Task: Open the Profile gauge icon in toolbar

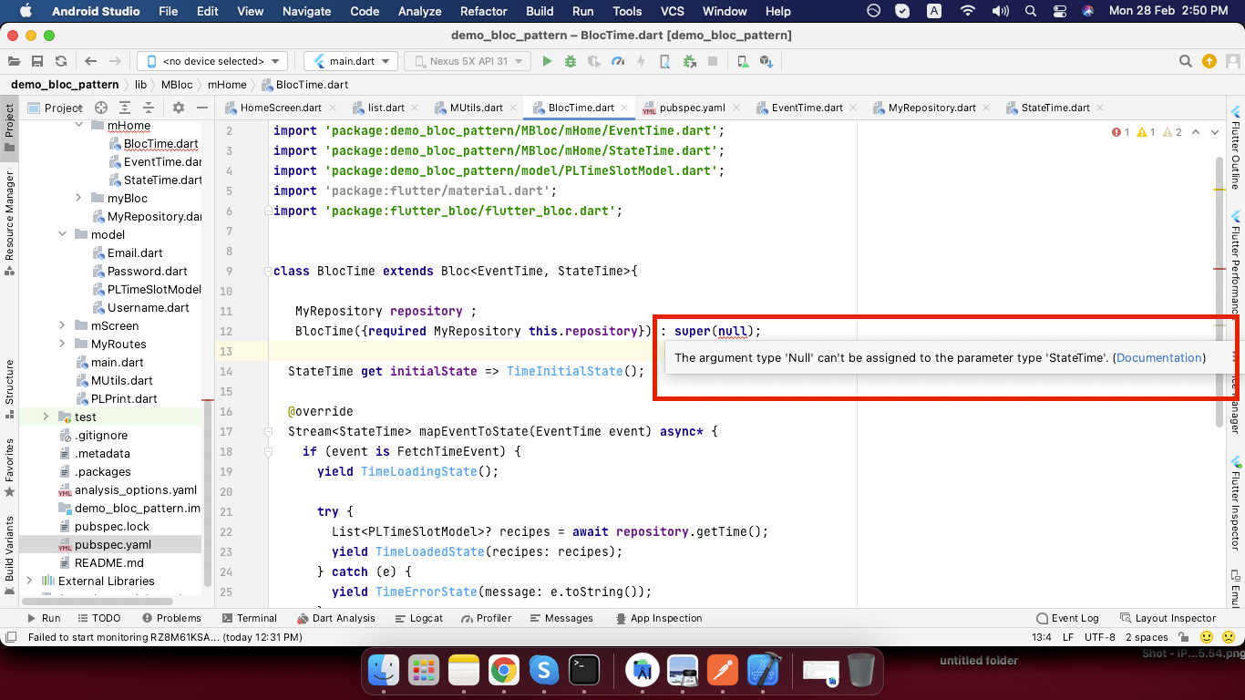Action: pos(618,61)
